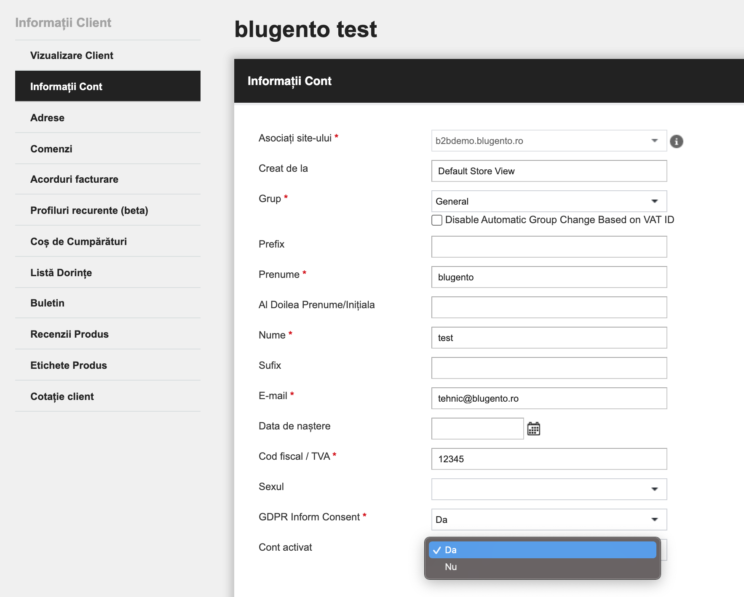Viewport: 744px width, 597px height.
Task: Go to the Buletin tab
Action: pyautogui.click(x=108, y=303)
